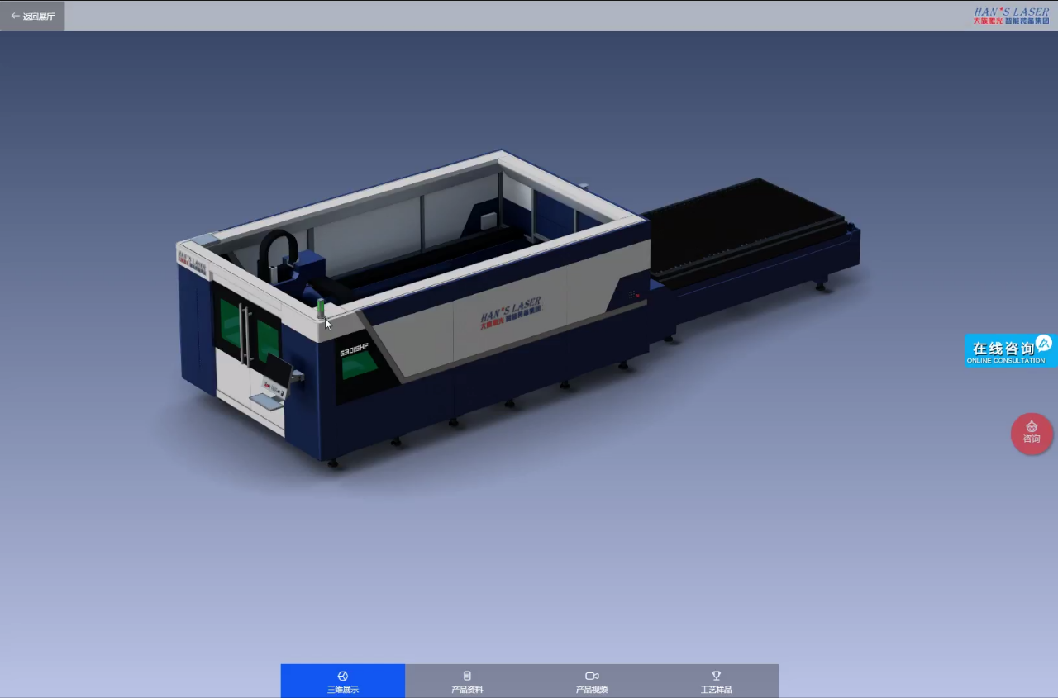This screenshot has width=1058, height=698.
Task: Select the 3D cube icon for 三维展示
Action: pyautogui.click(x=343, y=676)
